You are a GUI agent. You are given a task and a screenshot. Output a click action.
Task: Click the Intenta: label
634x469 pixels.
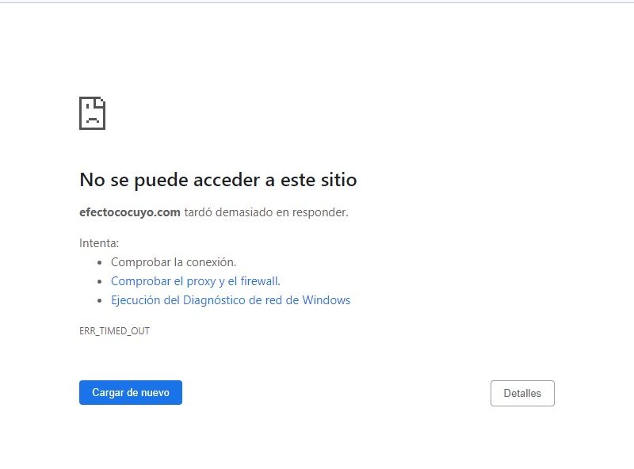pos(99,243)
